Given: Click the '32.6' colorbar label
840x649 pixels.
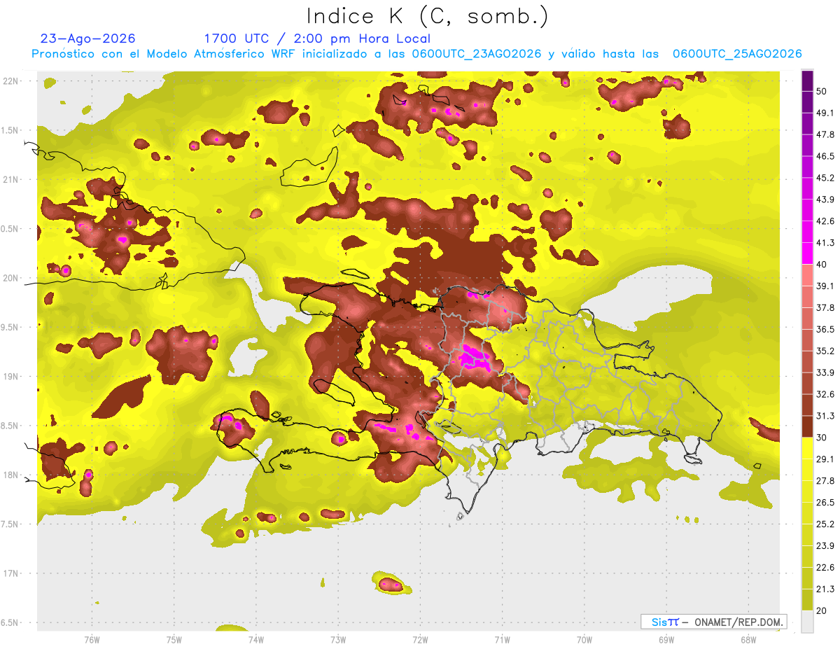Looking at the screenshot, I should click(x=825, y=394).
